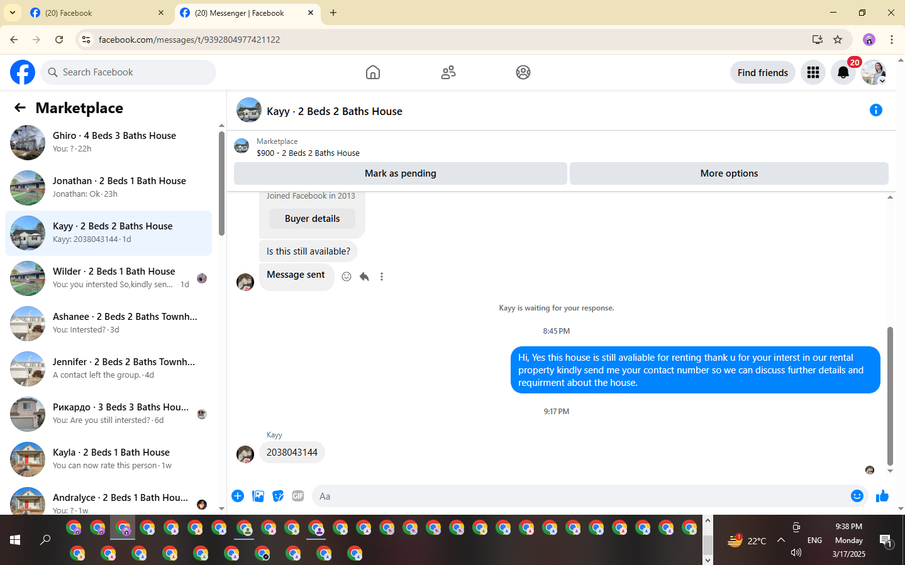The image size is (905, 565).
Task: Click the chat messages scrollbar thumb
Action: click(x=890, y=396)
